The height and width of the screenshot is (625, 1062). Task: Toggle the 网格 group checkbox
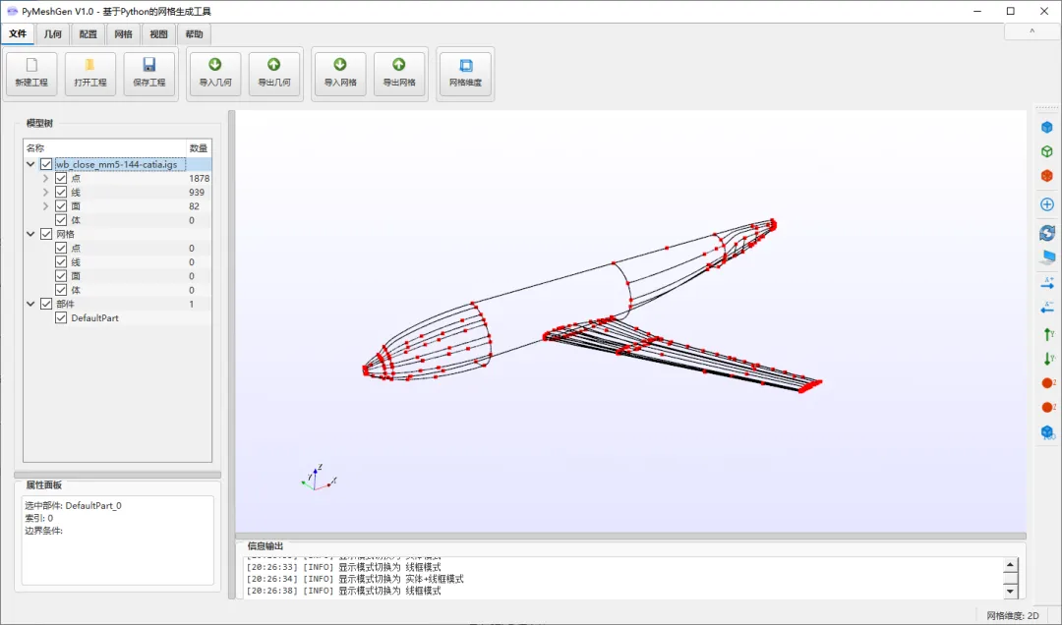(46, 234)
